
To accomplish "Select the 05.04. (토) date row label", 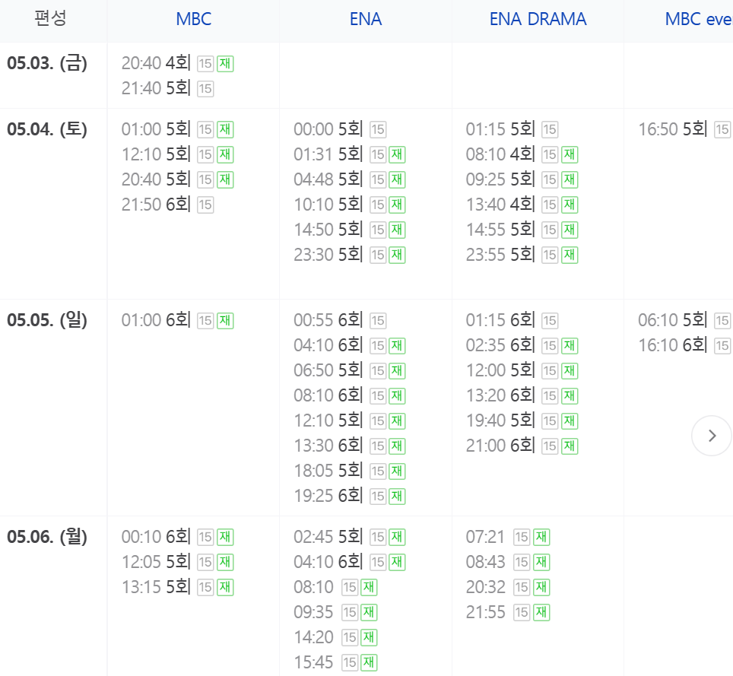I will click(47, 129).
